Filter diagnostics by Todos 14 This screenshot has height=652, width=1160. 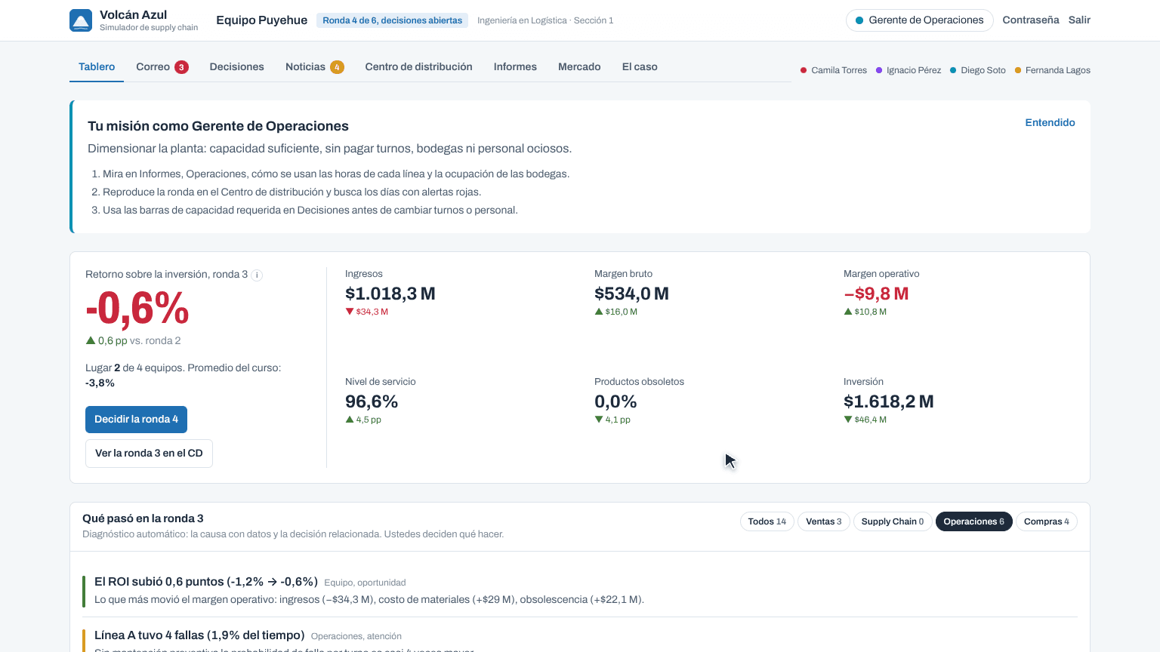point(767,521)
